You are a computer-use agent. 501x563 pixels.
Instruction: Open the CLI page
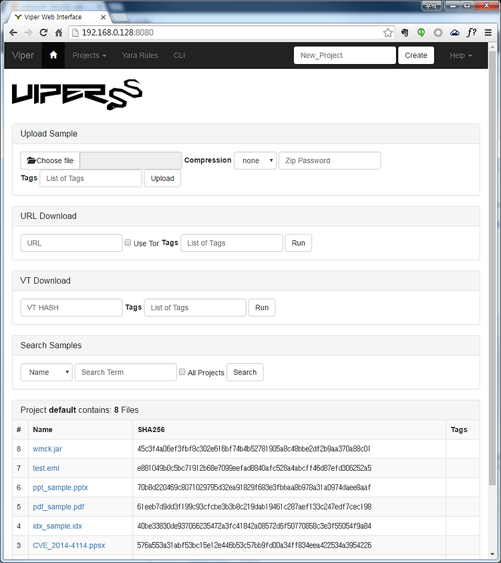[x=179, y=55]
